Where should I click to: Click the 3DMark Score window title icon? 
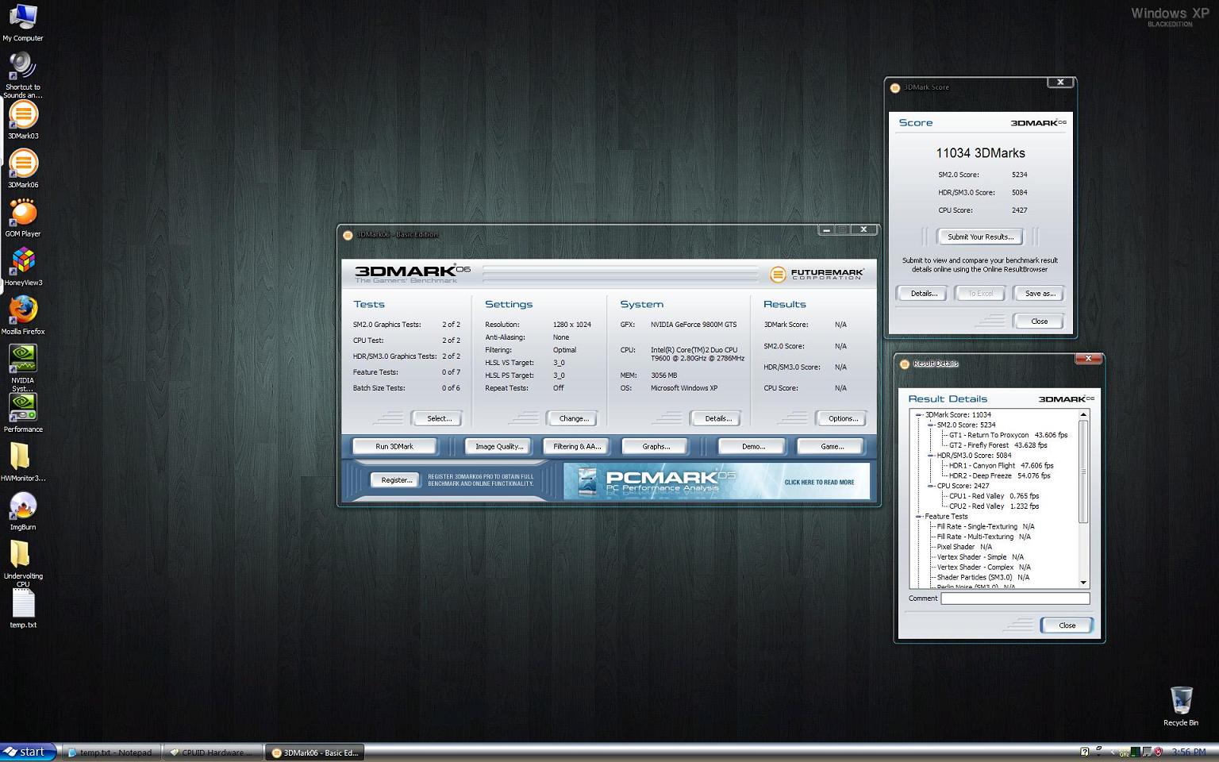click(895, 88)
